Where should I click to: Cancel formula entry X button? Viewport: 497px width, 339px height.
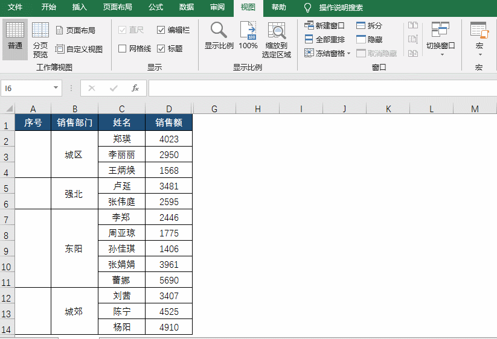(92, 88)
